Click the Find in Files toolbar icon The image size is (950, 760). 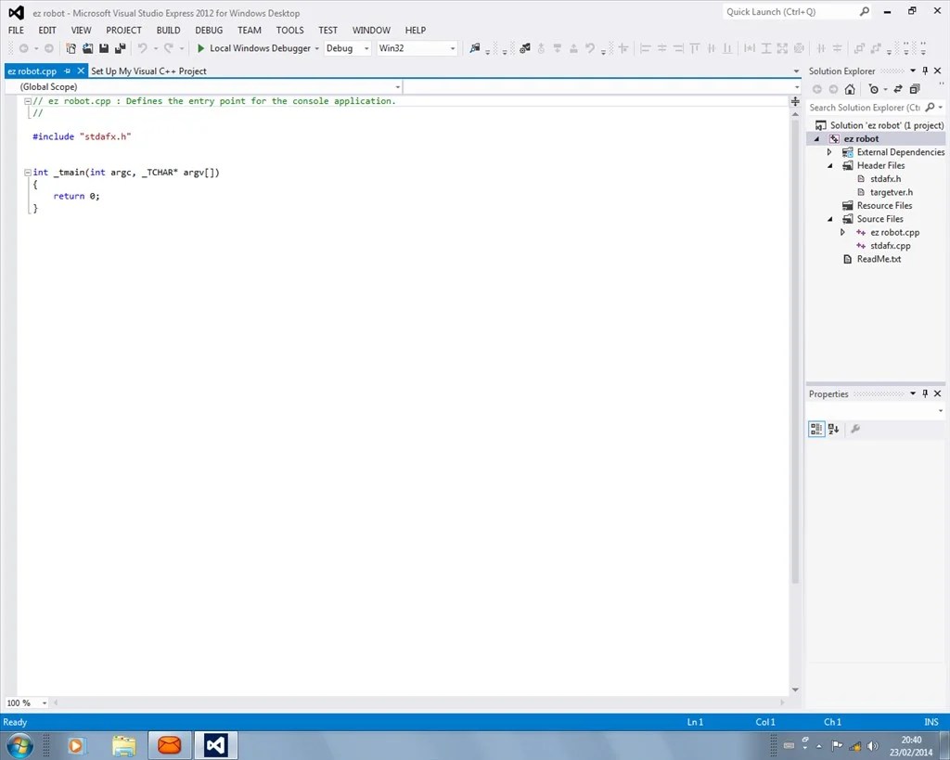coord(475,48)
